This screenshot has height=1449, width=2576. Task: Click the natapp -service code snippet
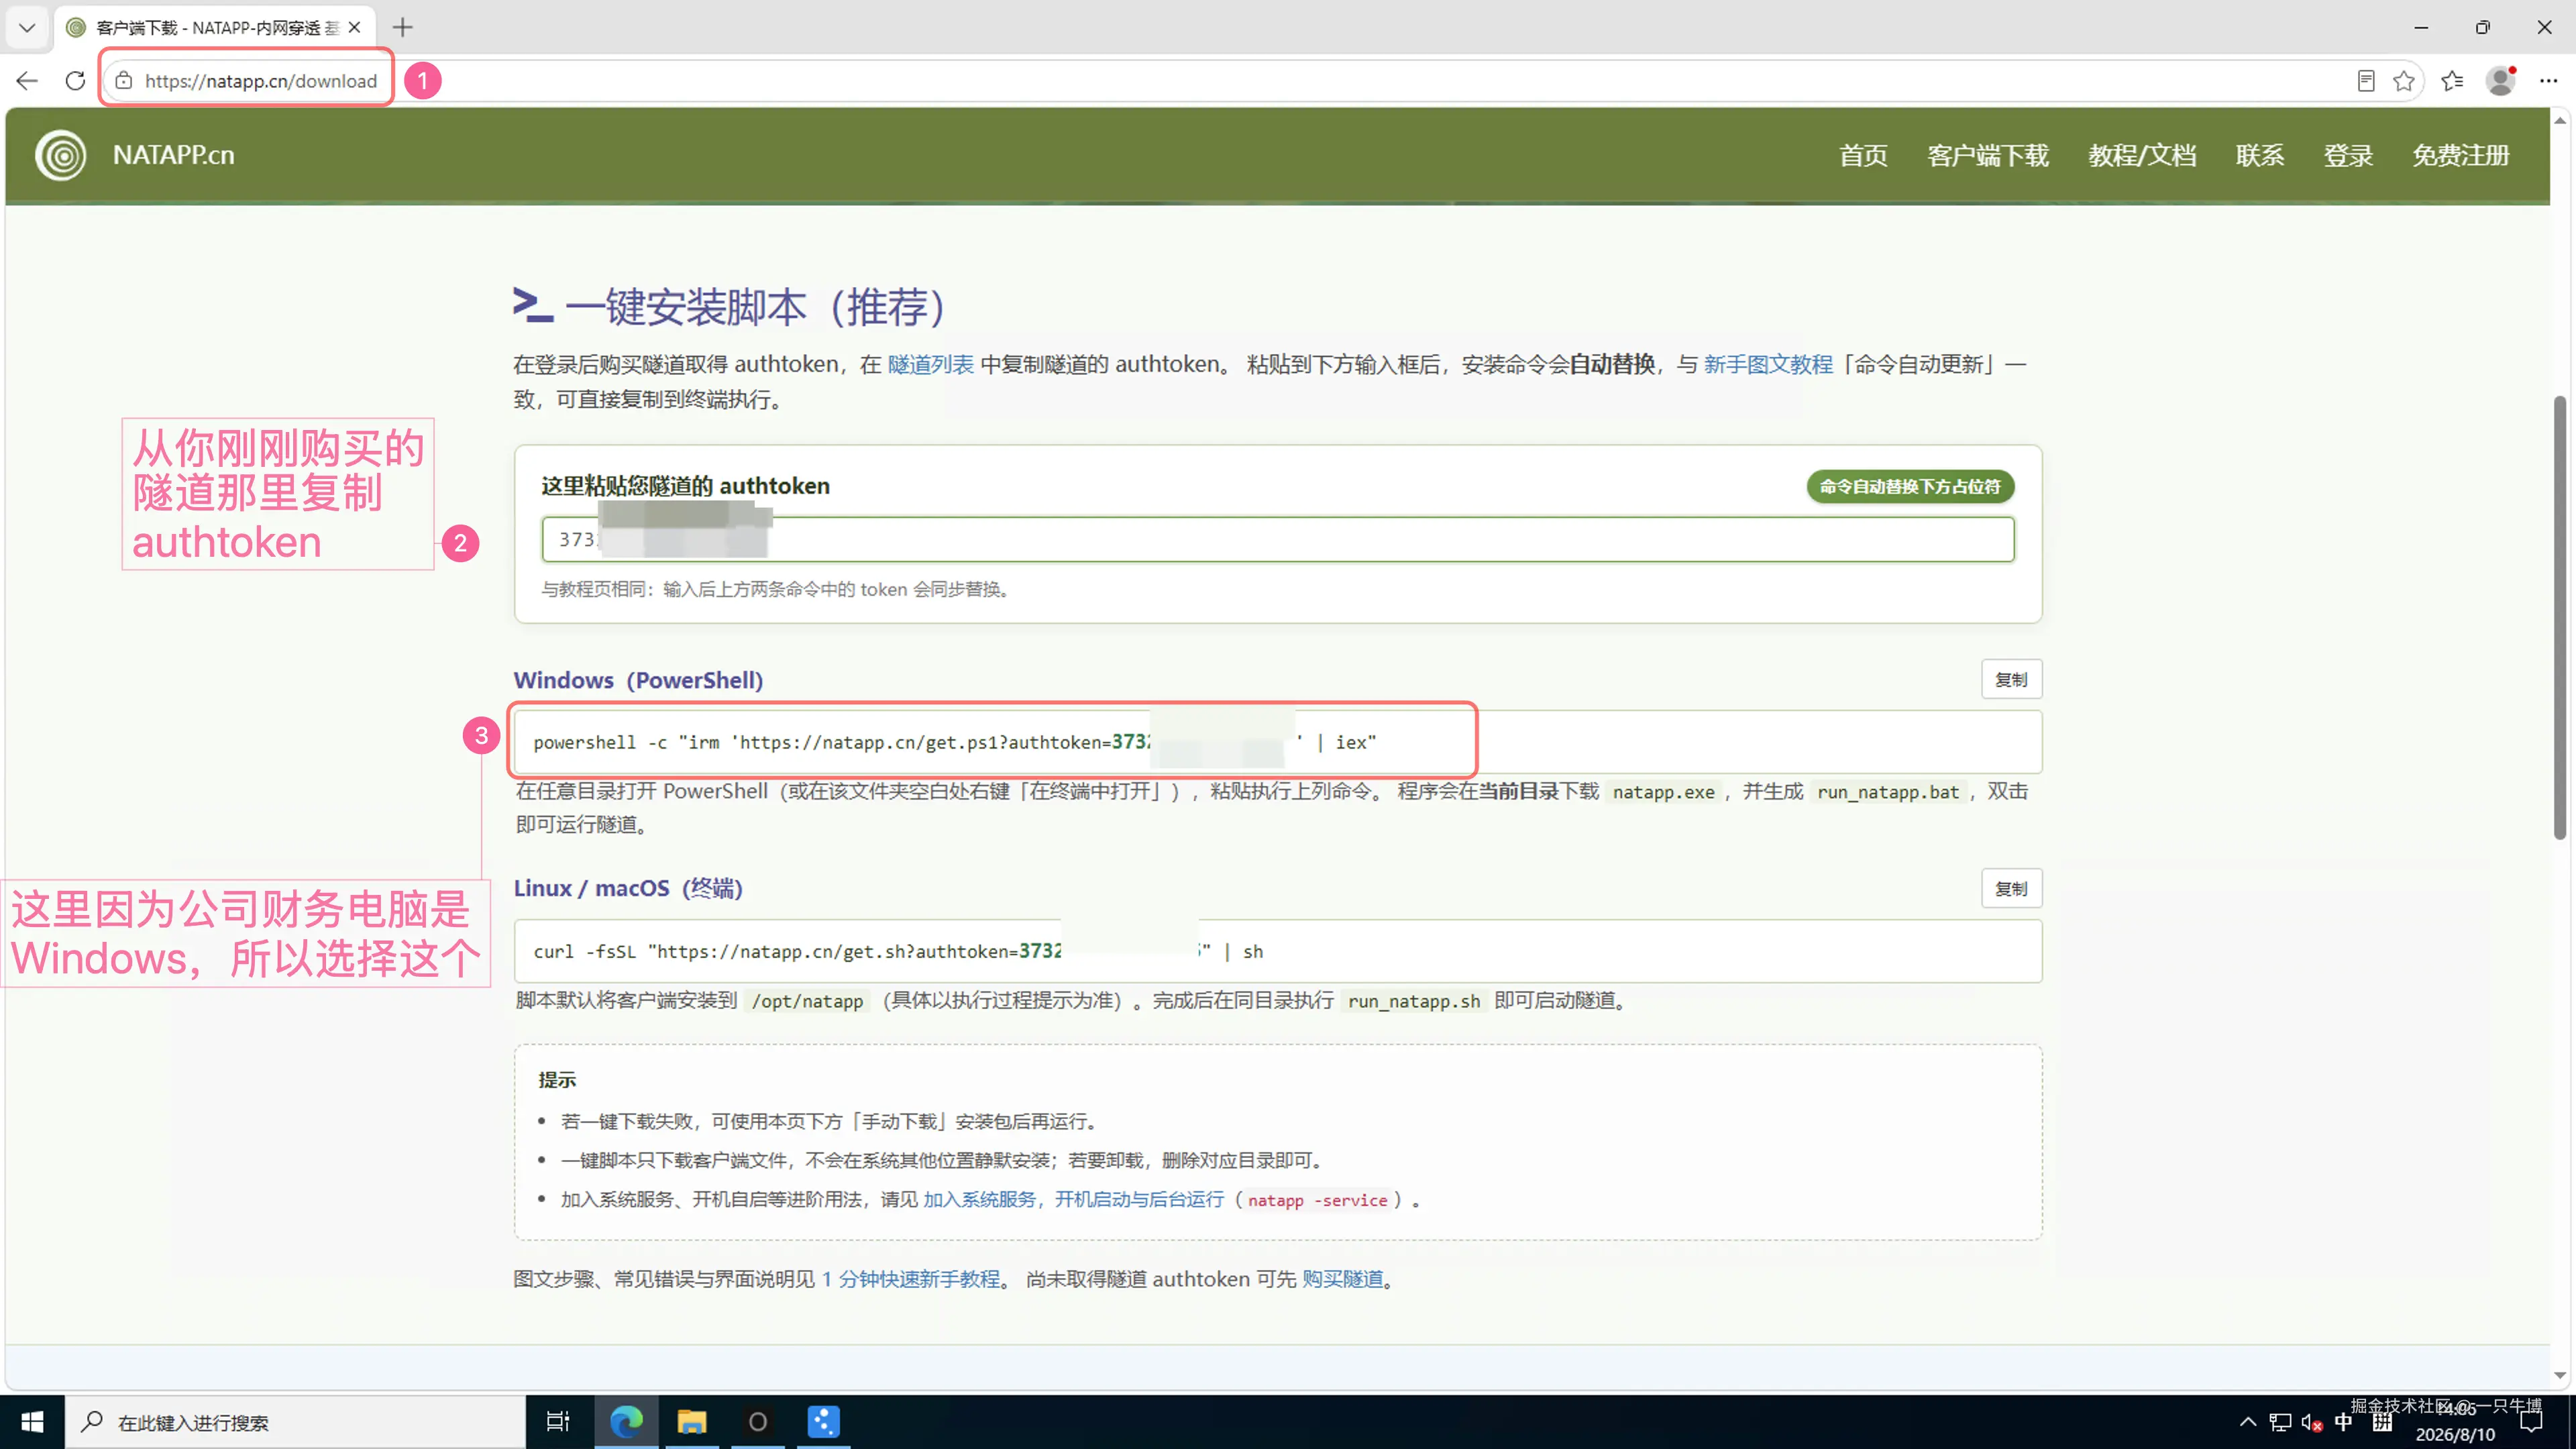click(x=1317, y=1200)
